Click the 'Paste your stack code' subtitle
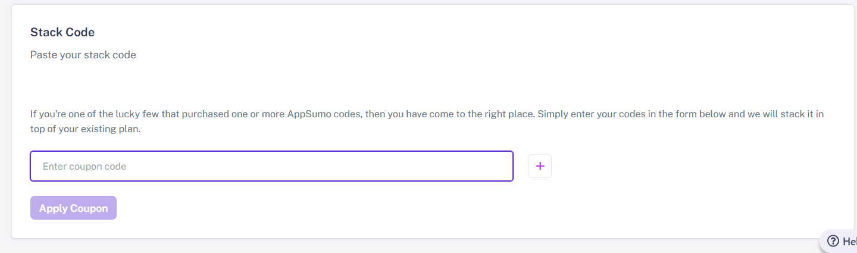This screenshot has width=857, height=253. [x=83, y=55]
